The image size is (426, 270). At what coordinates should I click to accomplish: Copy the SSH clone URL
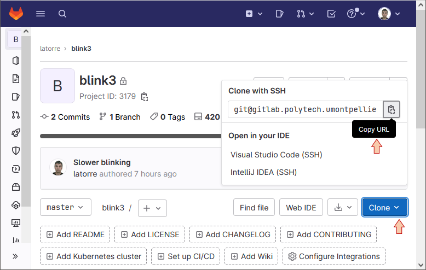tap(391, 109)
